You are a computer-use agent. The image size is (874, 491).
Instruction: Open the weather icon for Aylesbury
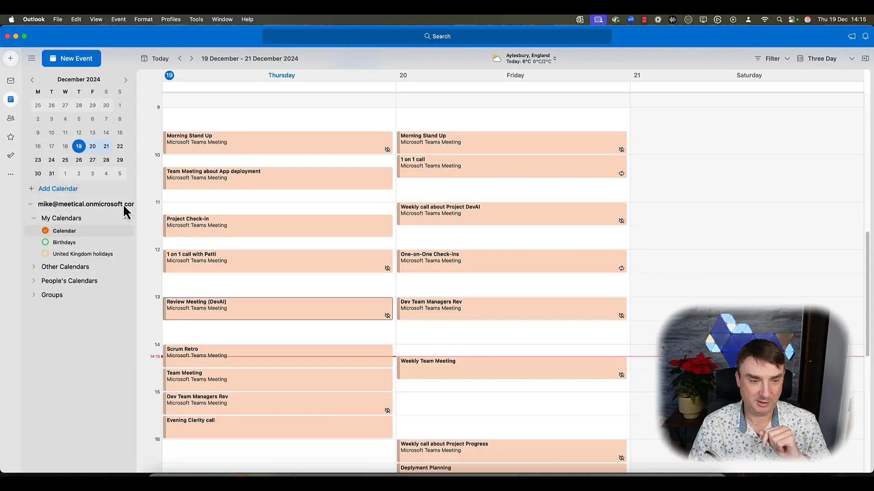(497, 59)
